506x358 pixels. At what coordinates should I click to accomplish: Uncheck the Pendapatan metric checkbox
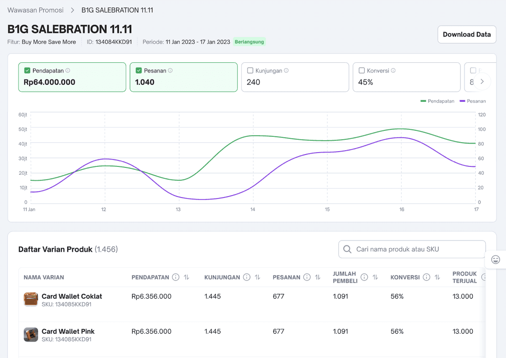(x=27, y=70)
